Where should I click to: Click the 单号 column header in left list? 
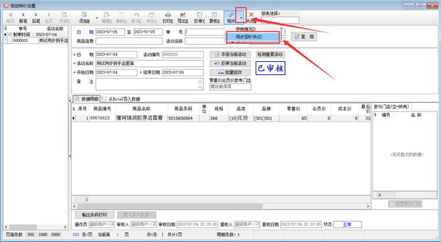click(x=23, y=28)
